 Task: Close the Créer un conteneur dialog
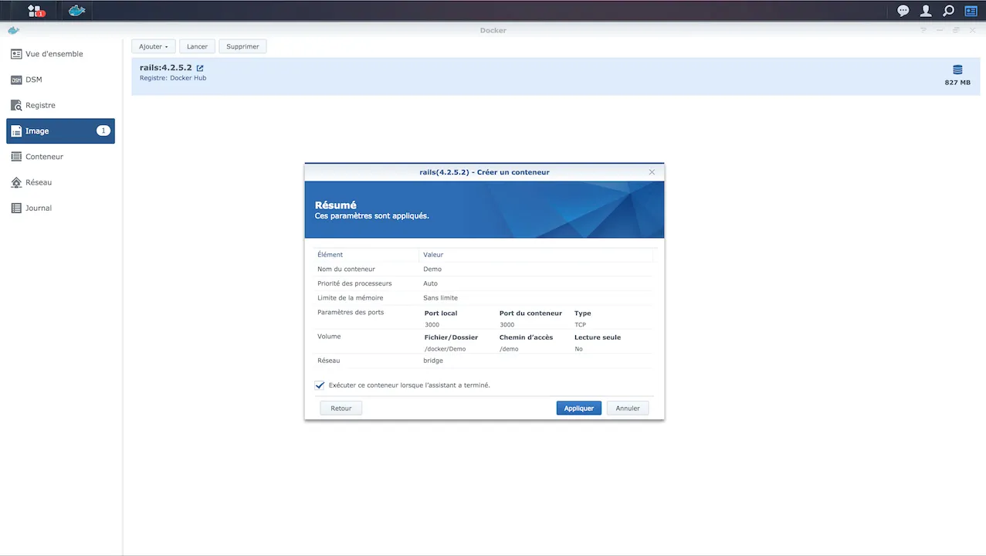[652, 172]
